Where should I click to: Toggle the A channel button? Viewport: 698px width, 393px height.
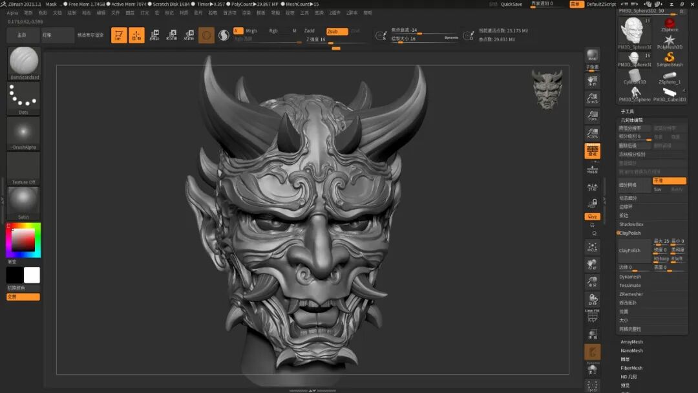click(238, 31)
